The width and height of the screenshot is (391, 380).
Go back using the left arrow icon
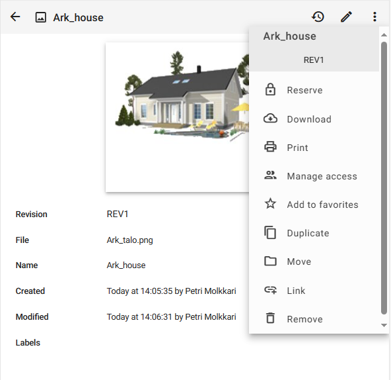pyautogui.click(x=15, y=17)
